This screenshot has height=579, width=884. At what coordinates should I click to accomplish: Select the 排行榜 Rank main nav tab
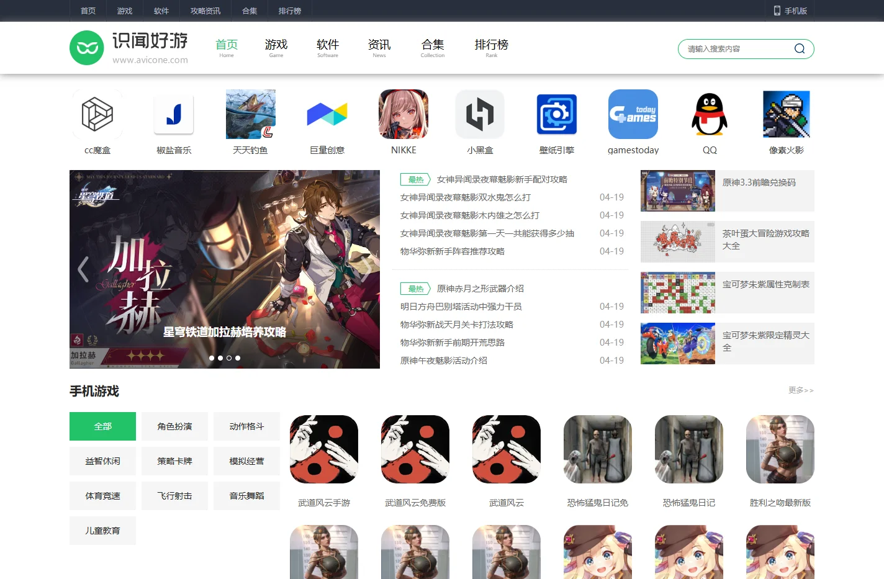pos(492,48)
